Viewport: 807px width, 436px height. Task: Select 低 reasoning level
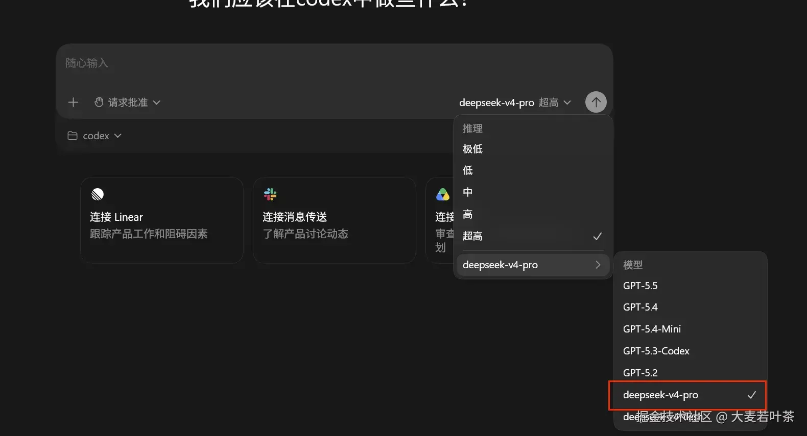[532, 170]
